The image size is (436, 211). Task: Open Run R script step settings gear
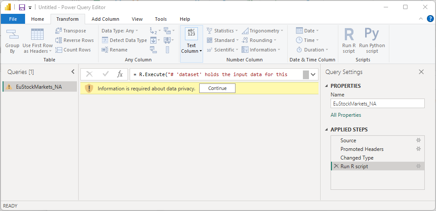tap(418, 166)
